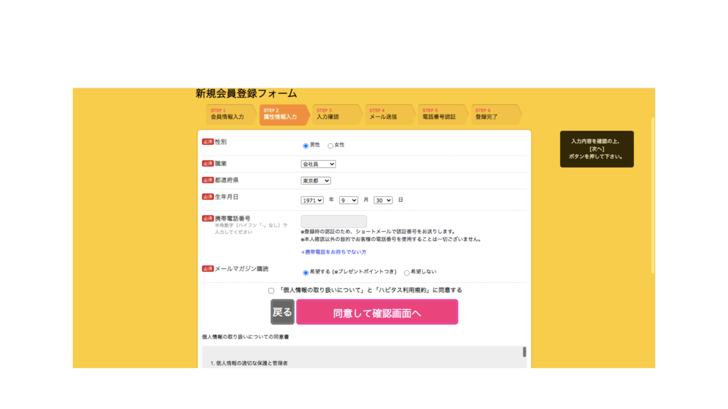Viewport: 728px width, 409px height.
Task: Open the 職業 dropdown showing 会社員
Action: 318,164
